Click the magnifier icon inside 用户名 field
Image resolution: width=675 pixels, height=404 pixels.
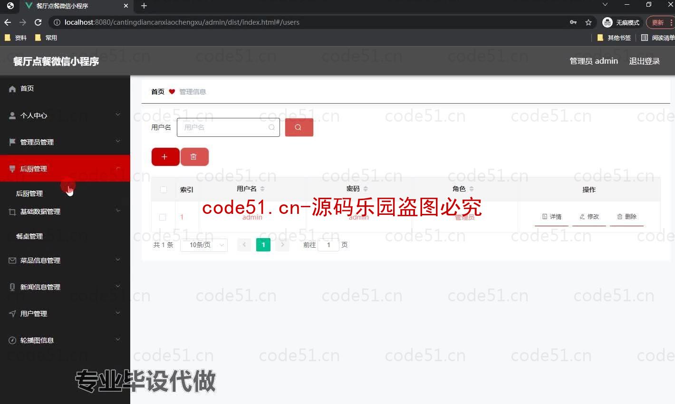tap(271, 127)
